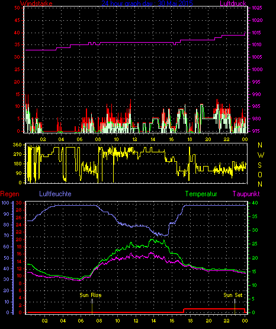Click the Sun Rise label
Viewport: 276px width, 329px height.
click(91, 295)
